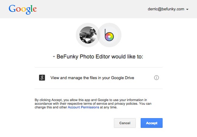Viewport: 197px width, 137px height.
Task: Show more info about the Drive permission
Action: pyautogui.click(x=157, y=78)
